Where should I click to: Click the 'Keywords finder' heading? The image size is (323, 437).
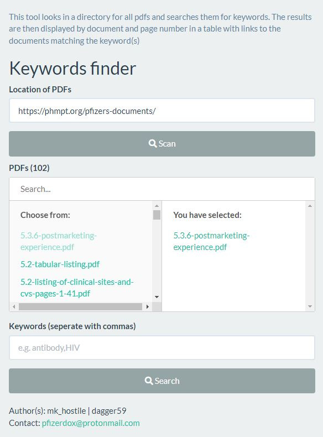(72, 69)
